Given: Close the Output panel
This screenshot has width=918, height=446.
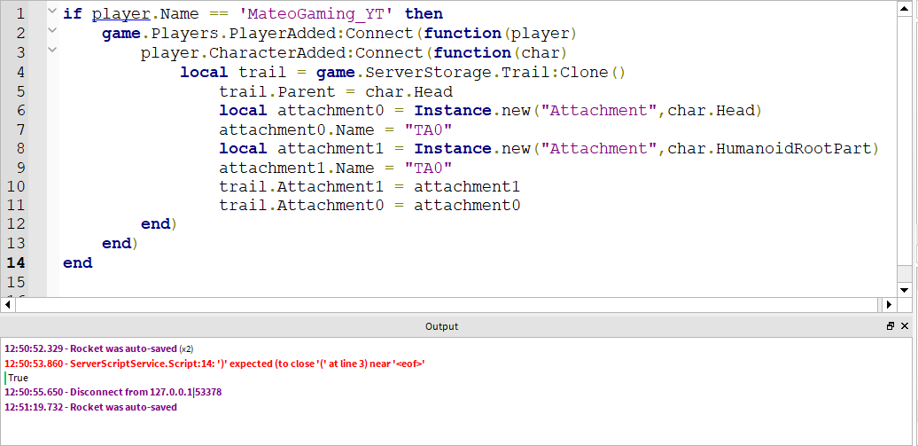Looking at the screenshot, I should coord(905,326).
